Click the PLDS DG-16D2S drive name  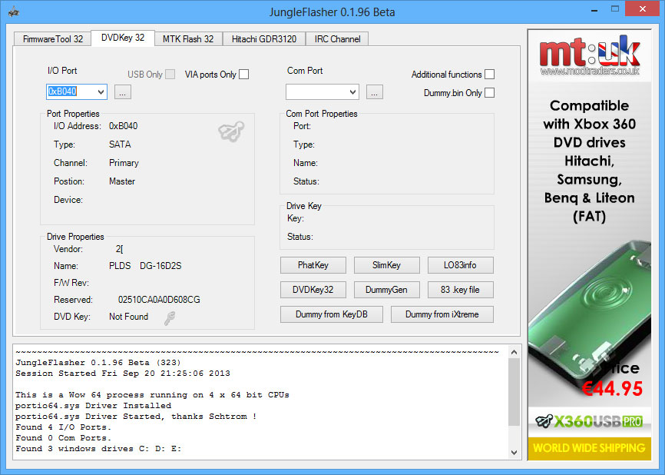click(145, 266)
